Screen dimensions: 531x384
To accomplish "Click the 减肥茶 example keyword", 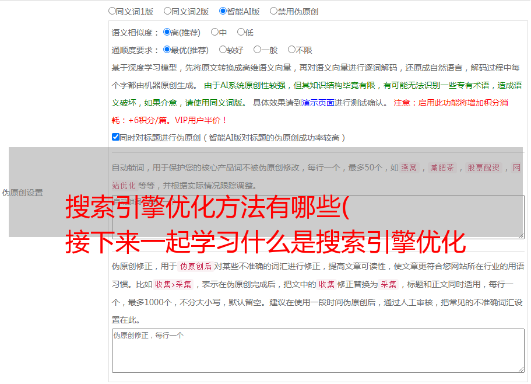I will click(442, 167).
